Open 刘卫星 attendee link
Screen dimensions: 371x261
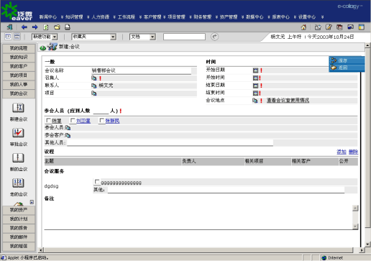pyautogui.click(x=83, y=121)
